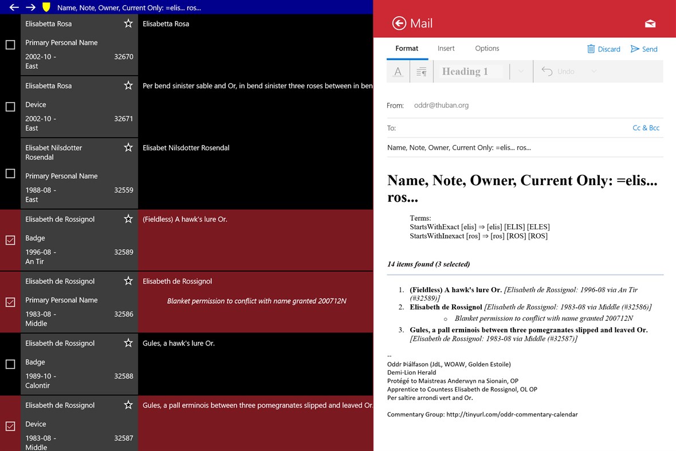The height and width of the screenshot is (451, 676).
Task: Click registration ID 32670
Action: coord(124,57)
